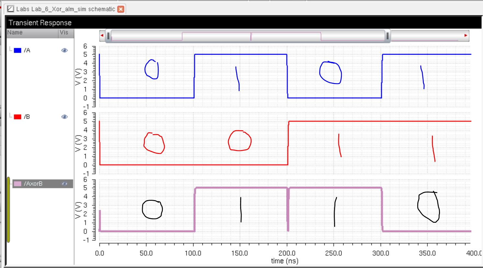
Task: Grab the right handle of the zoom range slider
Action: (388, 36)
